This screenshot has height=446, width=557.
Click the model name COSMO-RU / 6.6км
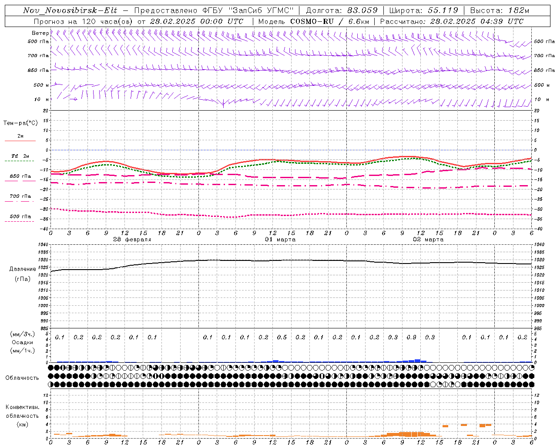pyautogui.click(x=329, y=21)
